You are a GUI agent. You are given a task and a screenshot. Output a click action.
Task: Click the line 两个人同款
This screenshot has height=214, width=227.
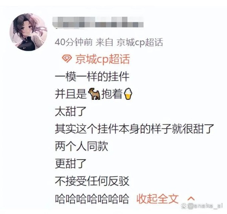pyautogui.click(x=81, y=146)
